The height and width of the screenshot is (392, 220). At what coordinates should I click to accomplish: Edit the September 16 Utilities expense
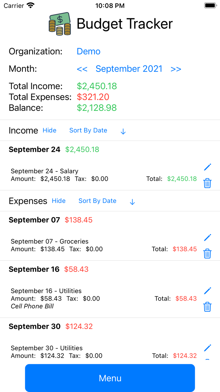207,291
